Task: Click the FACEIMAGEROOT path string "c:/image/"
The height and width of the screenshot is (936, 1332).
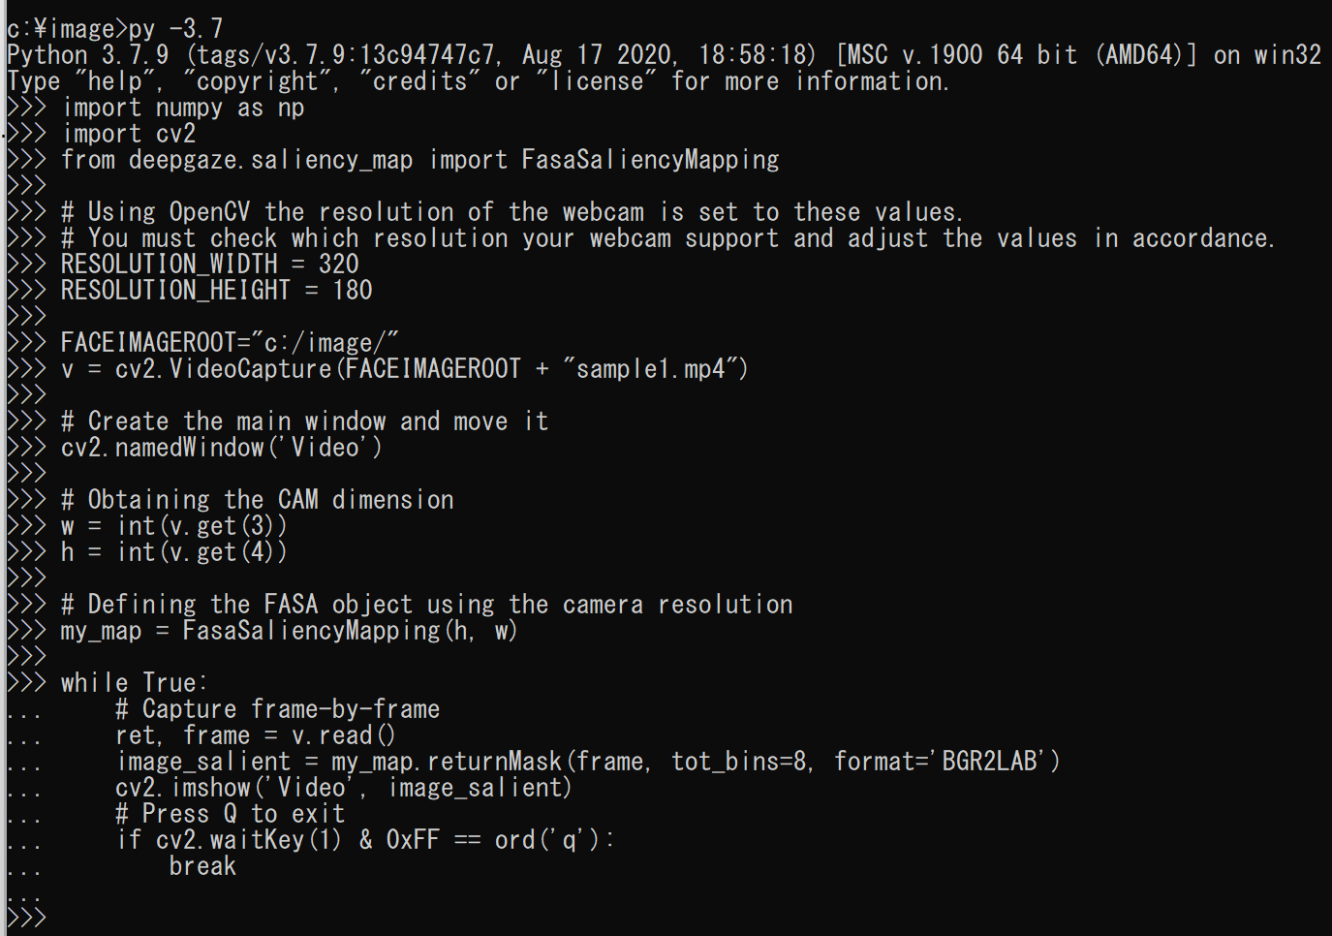Action: pyautogui.click(x=325, y=343)
